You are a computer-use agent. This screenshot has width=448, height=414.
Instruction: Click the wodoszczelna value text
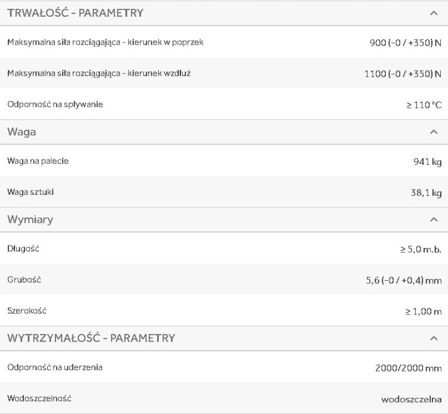412,399
